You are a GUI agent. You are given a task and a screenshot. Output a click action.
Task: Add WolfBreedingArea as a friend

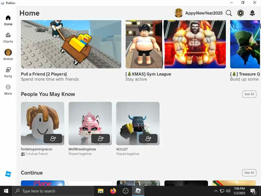[100, 139]
